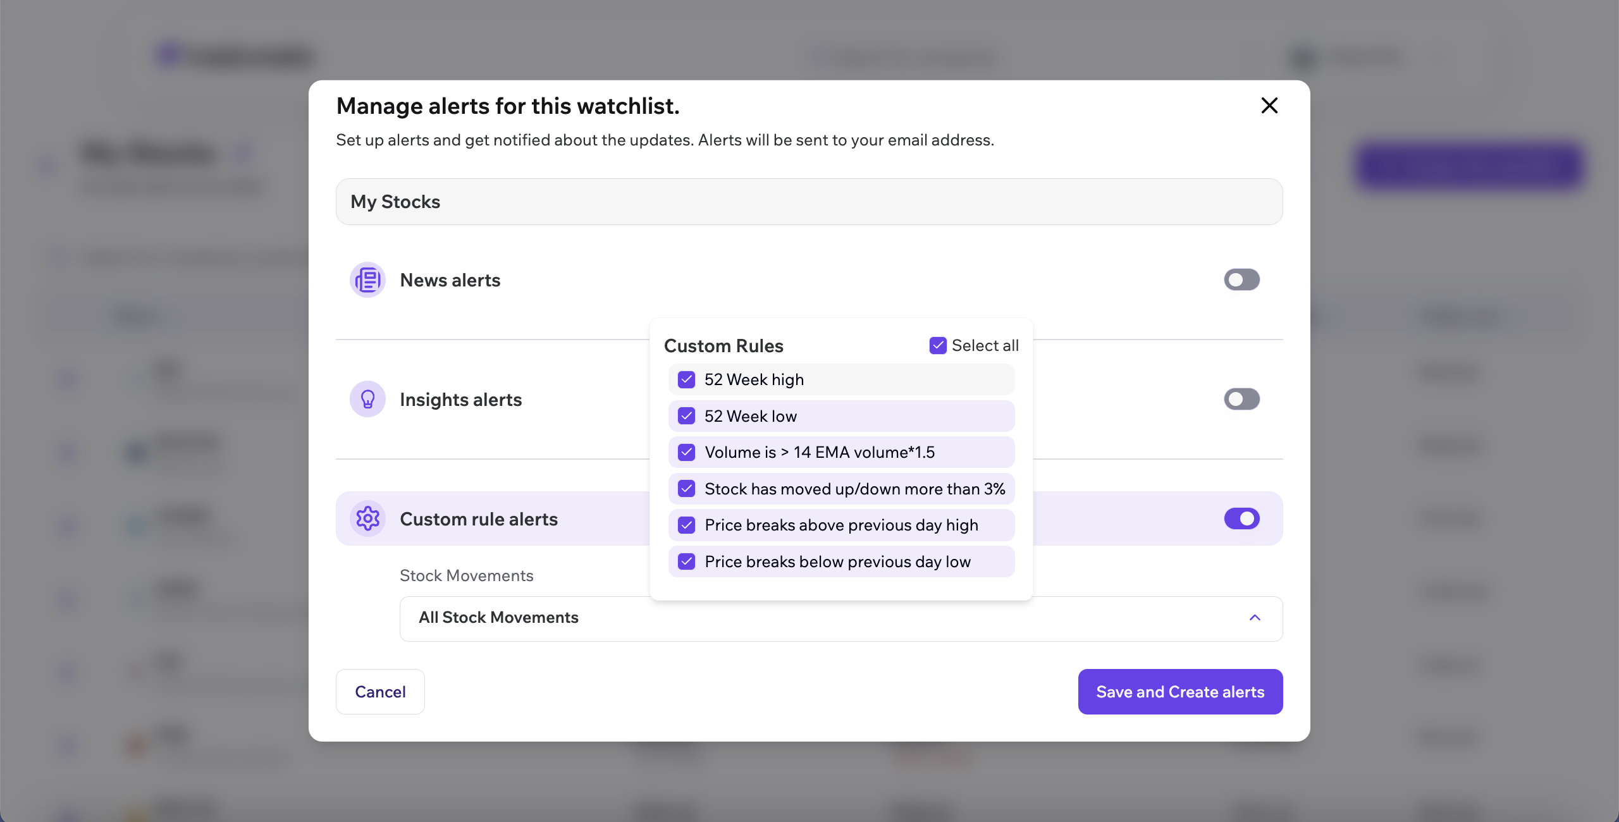Uncheck Price breaks above previous day high
Image resolution: width=1619 pixels, height=822 pixels.
(686, 525)
